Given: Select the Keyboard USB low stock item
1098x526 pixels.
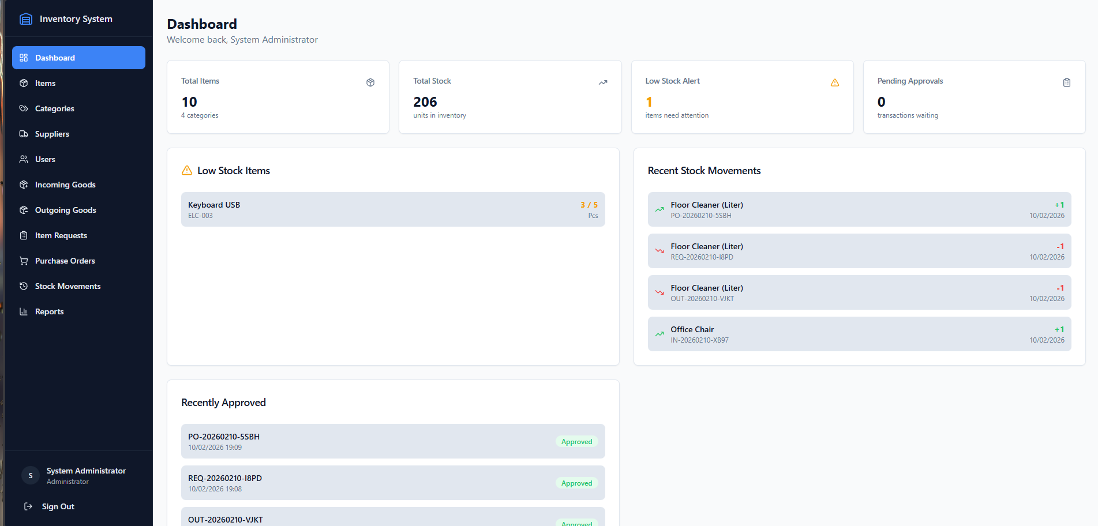Looking at the screenshot, I should [x=393, y=209].
